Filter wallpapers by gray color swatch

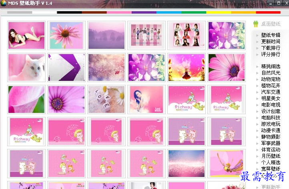click(x=20, y=12)
